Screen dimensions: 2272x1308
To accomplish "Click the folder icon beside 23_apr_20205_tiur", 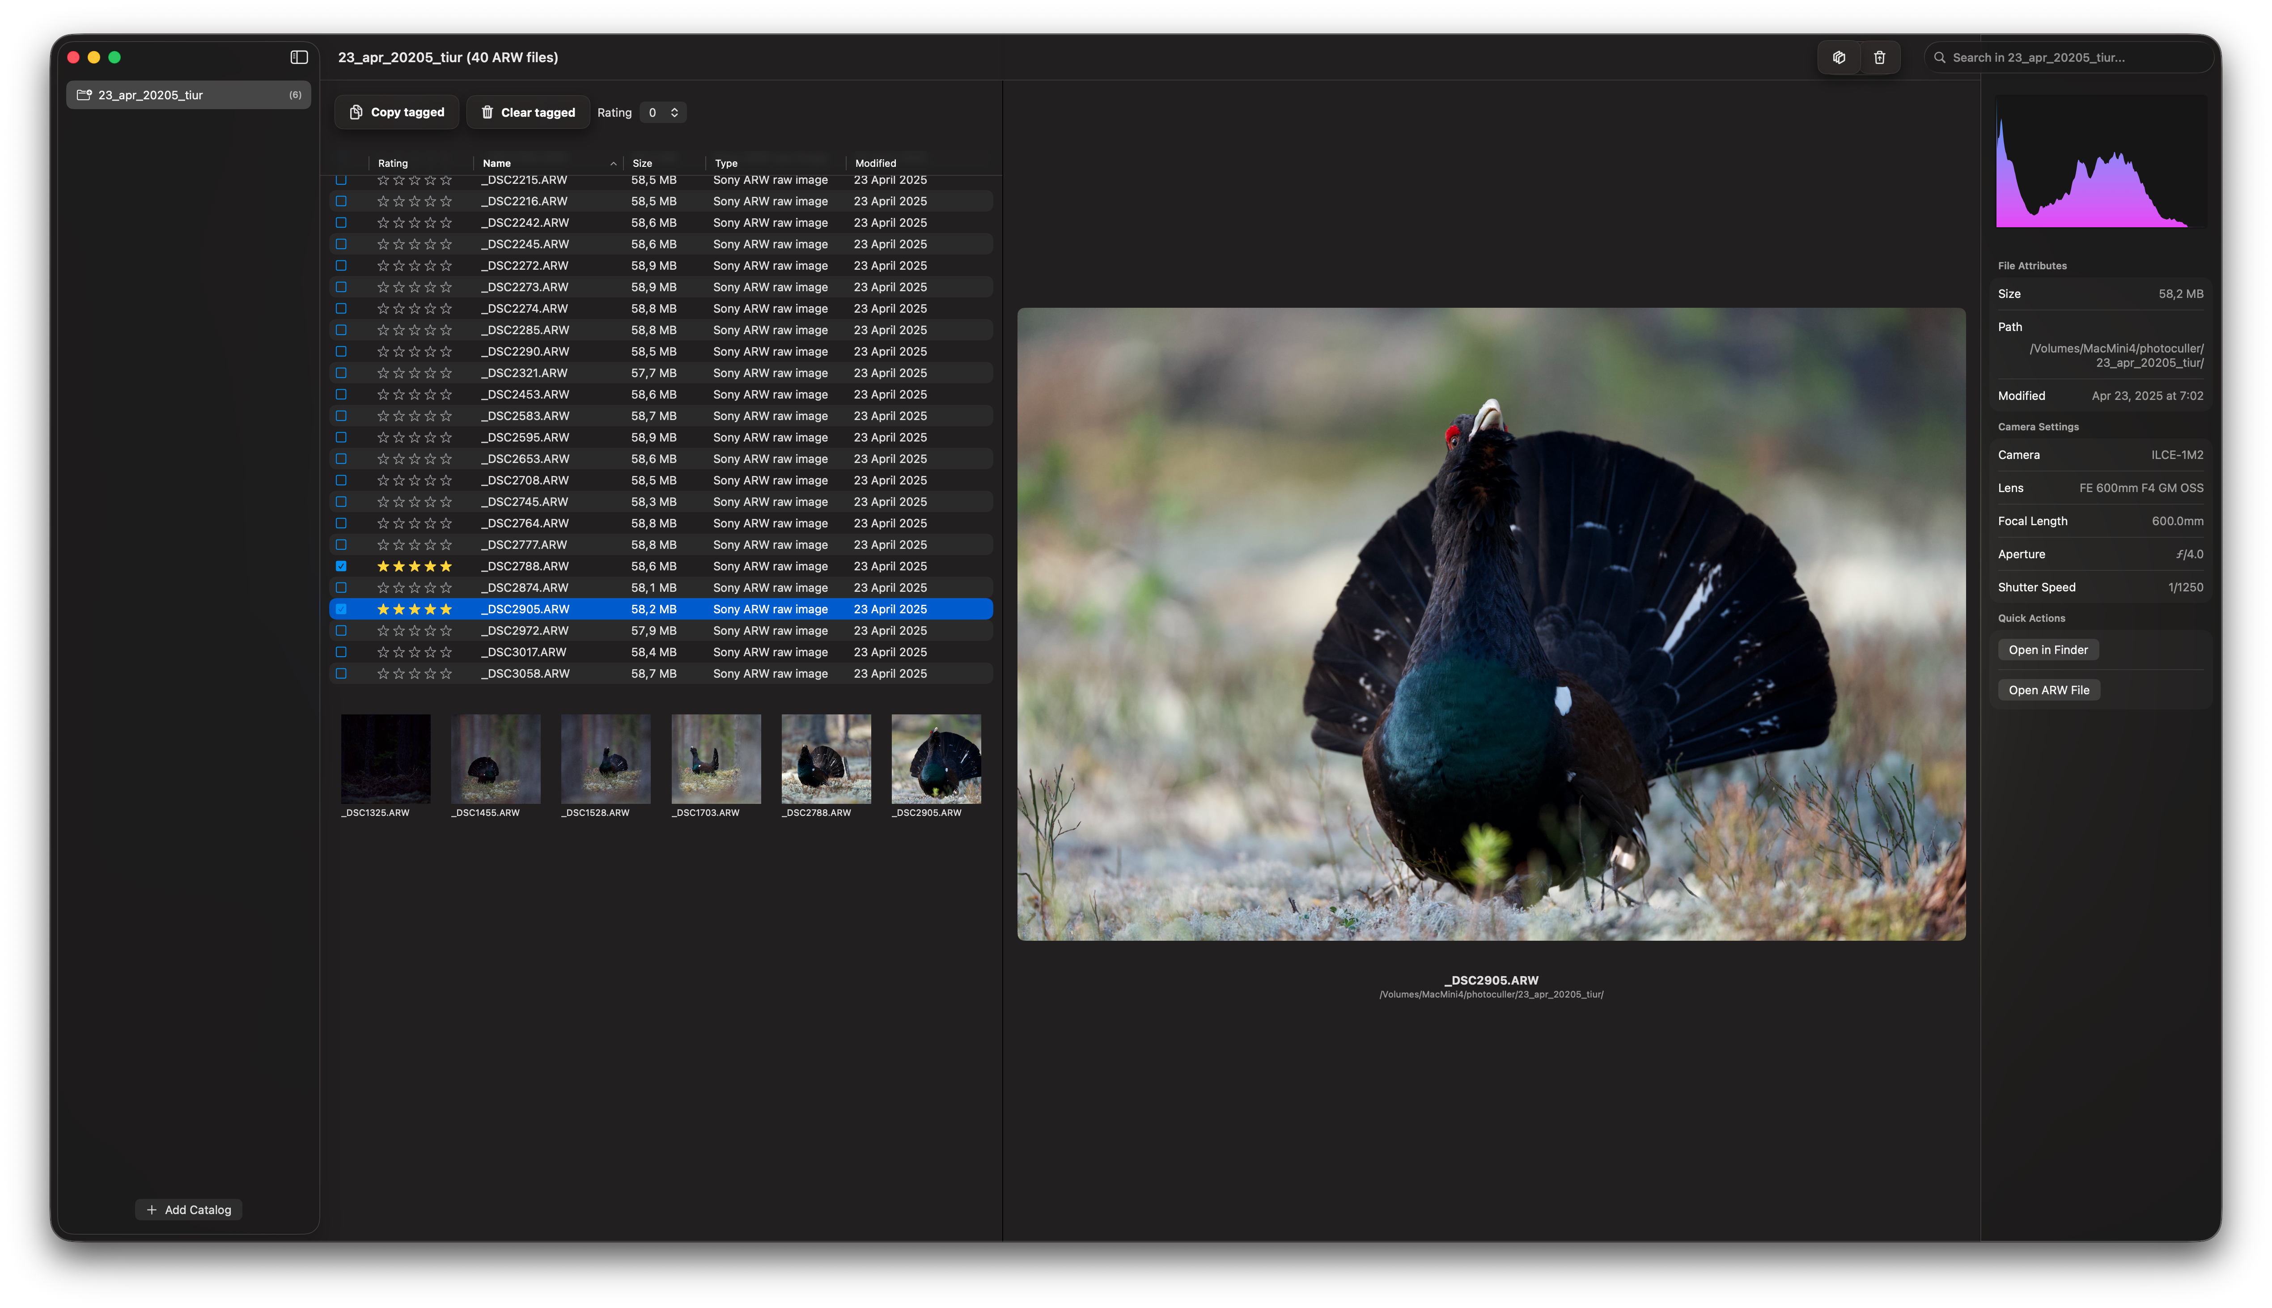I will click(x=84, y=94).
